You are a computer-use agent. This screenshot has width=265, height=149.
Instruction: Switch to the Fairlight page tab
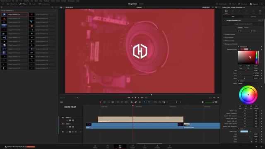point(157,147)
